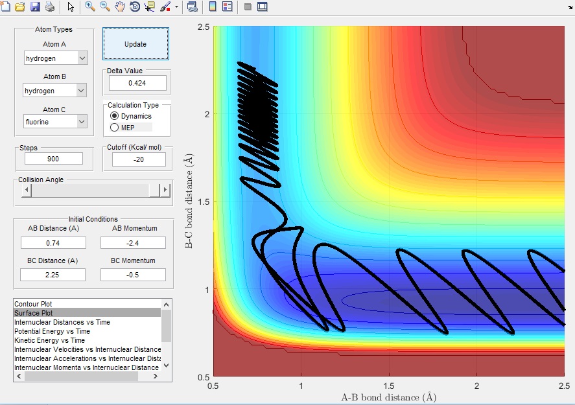
Task: Click the Show Plot Tools icon
Action: coord(262,6)
